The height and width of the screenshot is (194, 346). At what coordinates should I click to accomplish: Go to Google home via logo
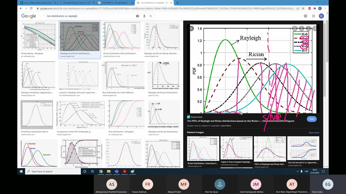coord(28,16)
